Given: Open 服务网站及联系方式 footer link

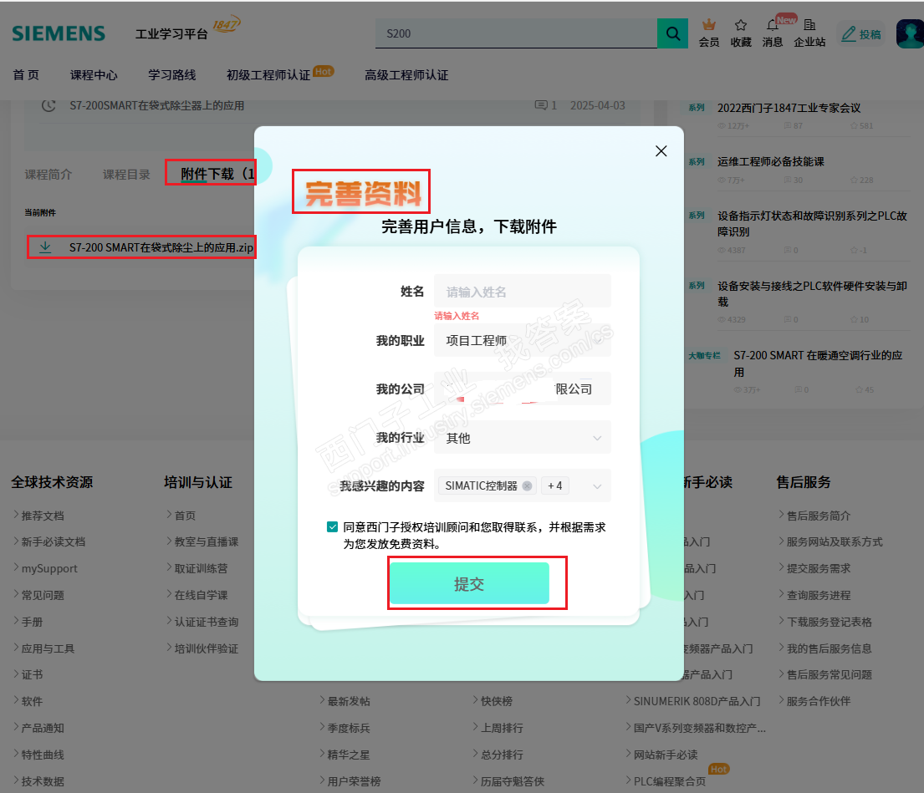Looking at the screenshot, I should (x=835, y=541).
